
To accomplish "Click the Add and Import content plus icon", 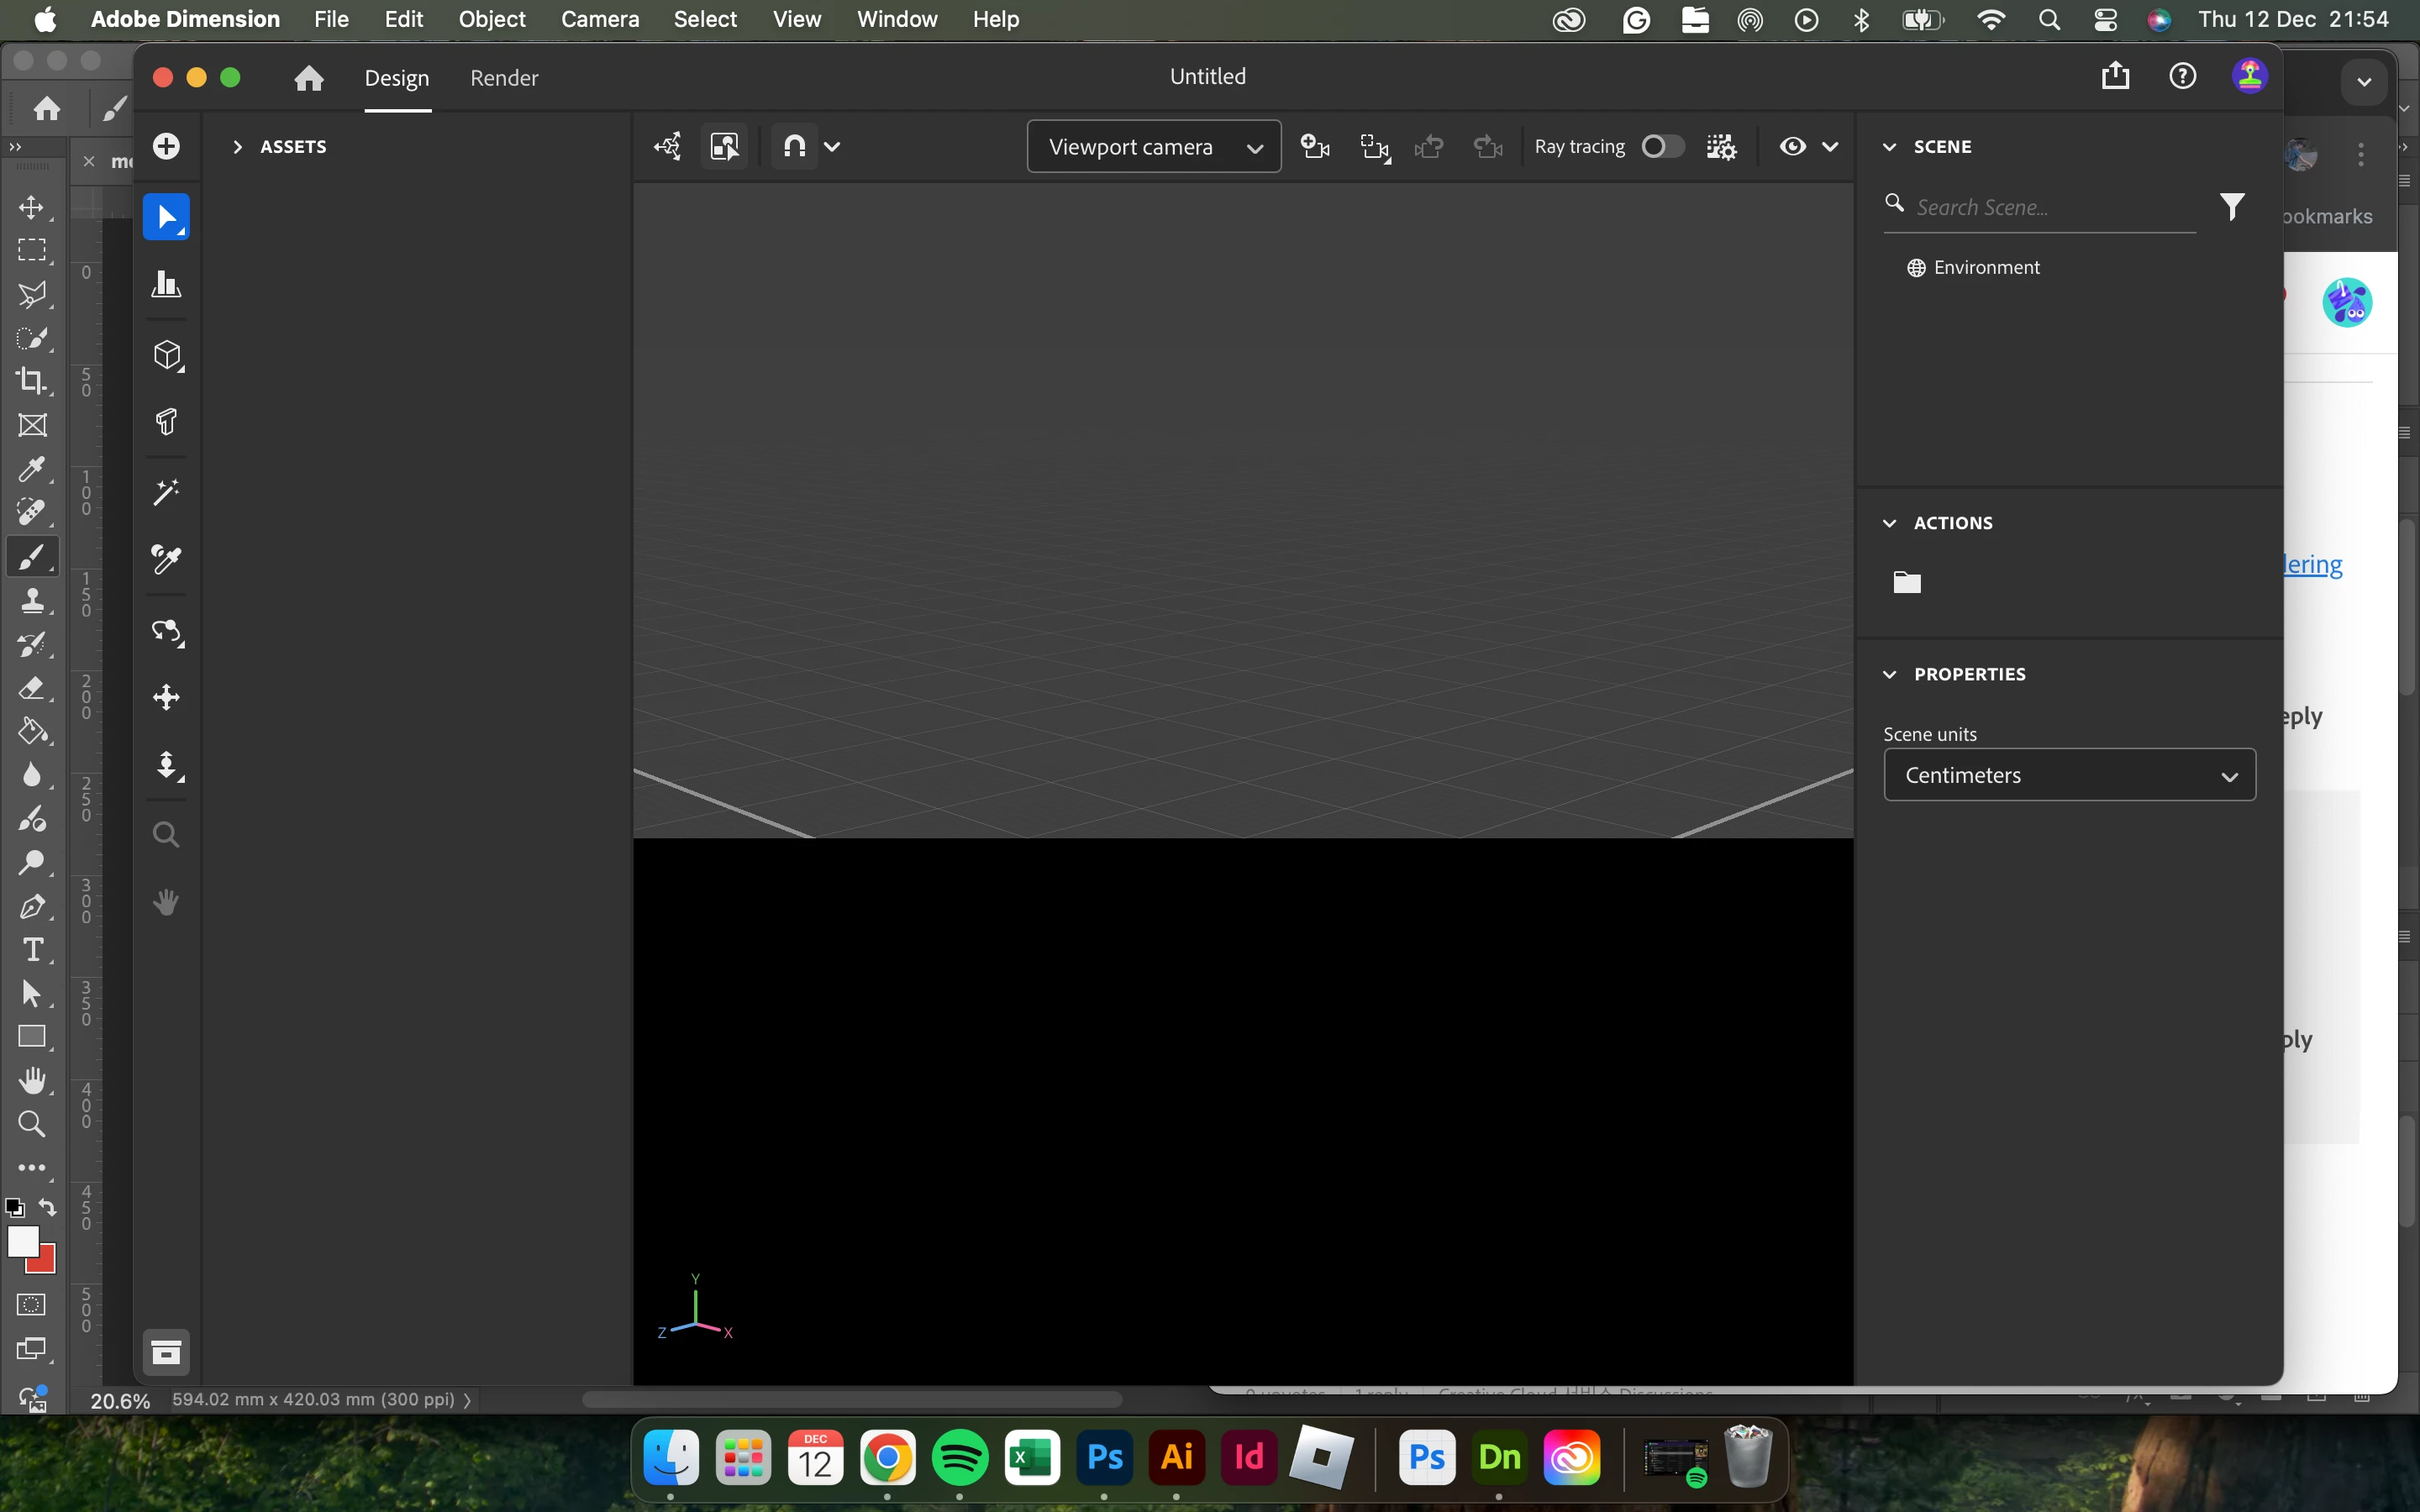I will pos(166,146).
